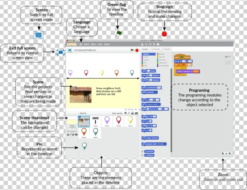This screenshot has width=247, height=190.
Task: Open the Edit menu dropdown
Action: click(93, 44)
